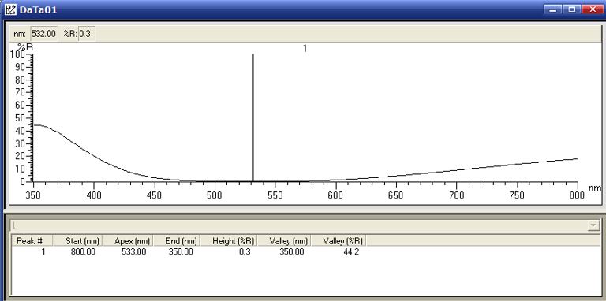Click the Valley (nm) column header
This screenshot has height=301, width=606.
[x=285, y=241]
